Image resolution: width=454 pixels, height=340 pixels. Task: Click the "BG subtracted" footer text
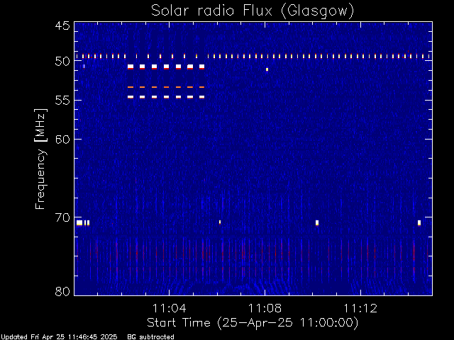150,337
